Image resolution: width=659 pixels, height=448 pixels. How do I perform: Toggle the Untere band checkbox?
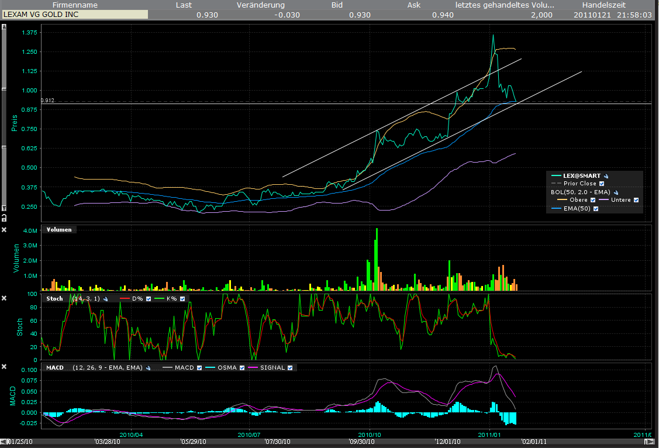[636, 200]
